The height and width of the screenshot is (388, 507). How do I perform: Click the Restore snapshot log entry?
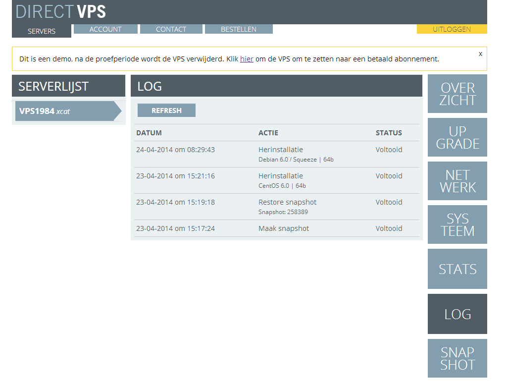(287, 202)
